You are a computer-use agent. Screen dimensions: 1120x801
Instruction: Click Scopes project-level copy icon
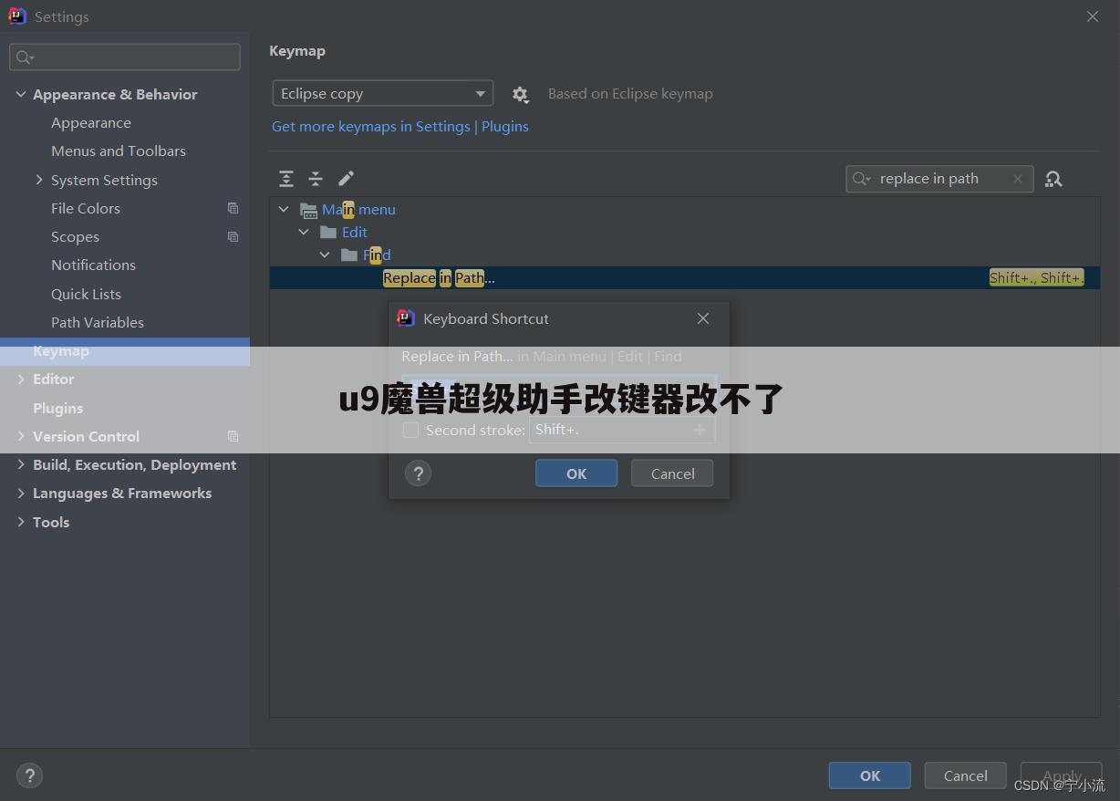pyautogui.click(x=233, y=236)
